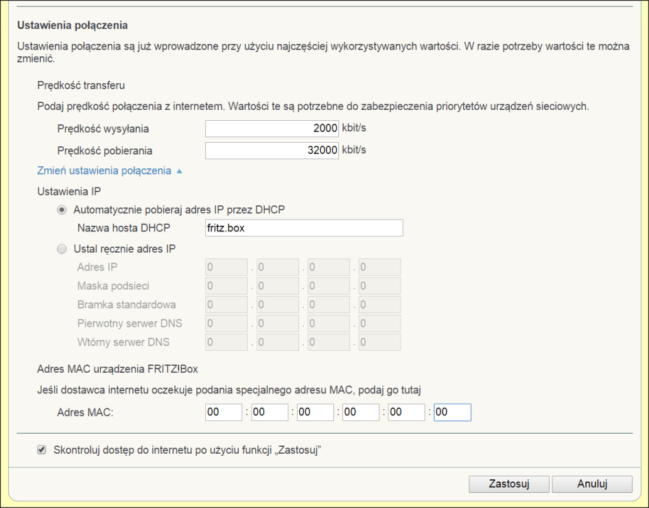
Task: Click the Anuluj button
Action: (x=591, y=483)
